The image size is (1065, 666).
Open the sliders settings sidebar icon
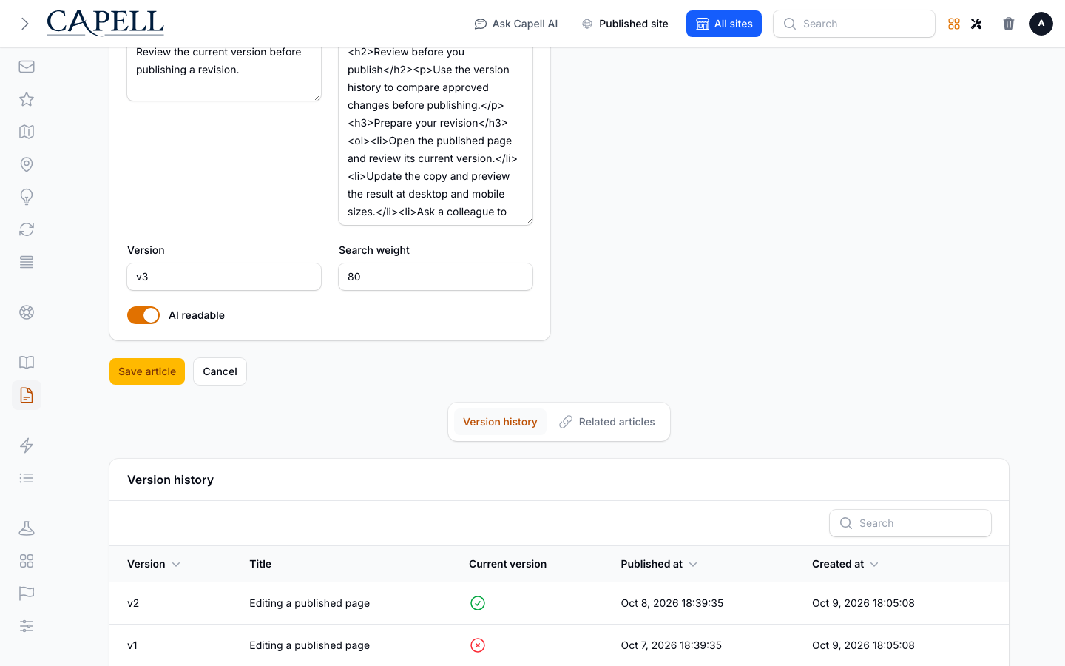(x=27, y=626)
